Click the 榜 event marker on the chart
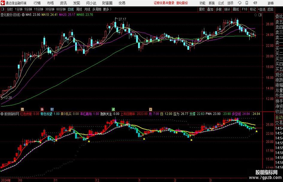 [x=22, y=109]
